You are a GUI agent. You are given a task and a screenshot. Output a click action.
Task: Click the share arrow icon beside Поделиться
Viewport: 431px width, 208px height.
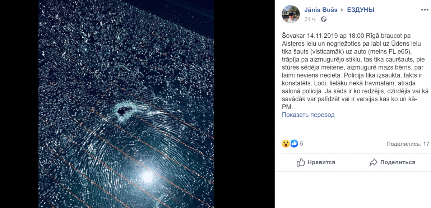point(374,162)
